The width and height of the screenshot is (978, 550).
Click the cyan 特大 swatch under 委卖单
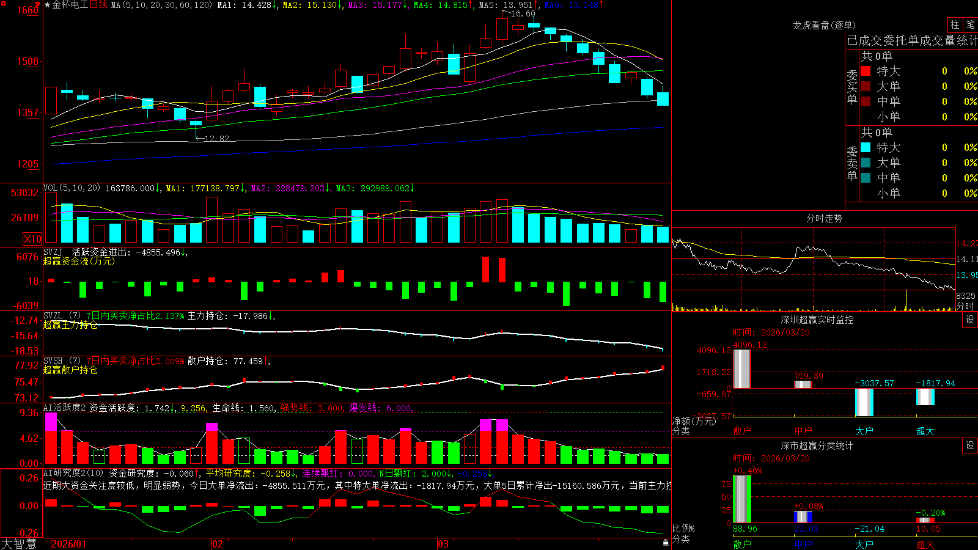tap(866, 147)
